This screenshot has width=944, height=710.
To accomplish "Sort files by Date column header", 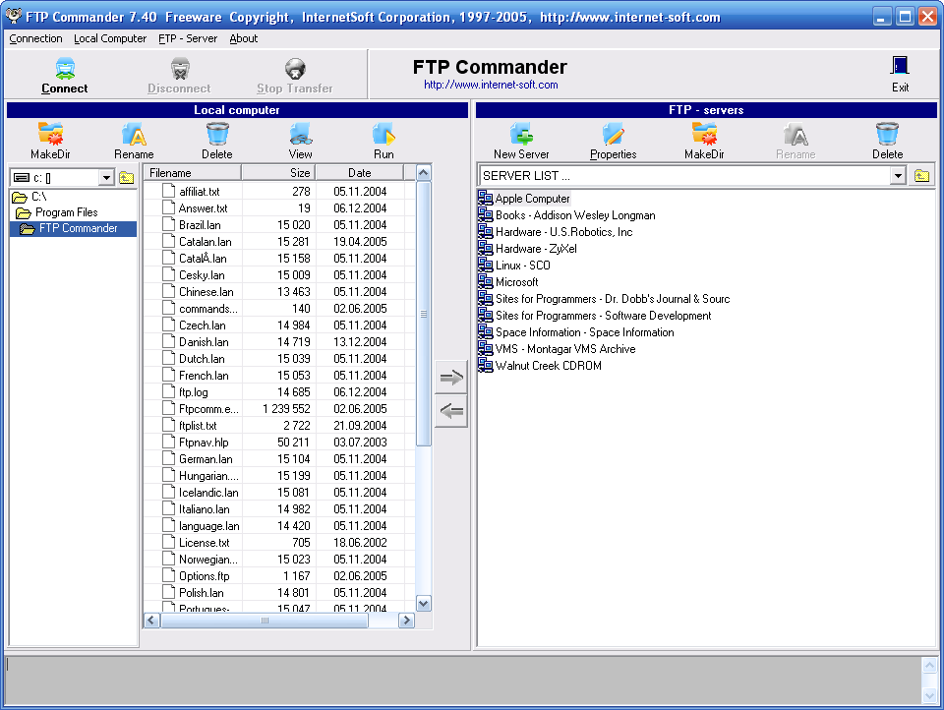I will click(360, 173).
